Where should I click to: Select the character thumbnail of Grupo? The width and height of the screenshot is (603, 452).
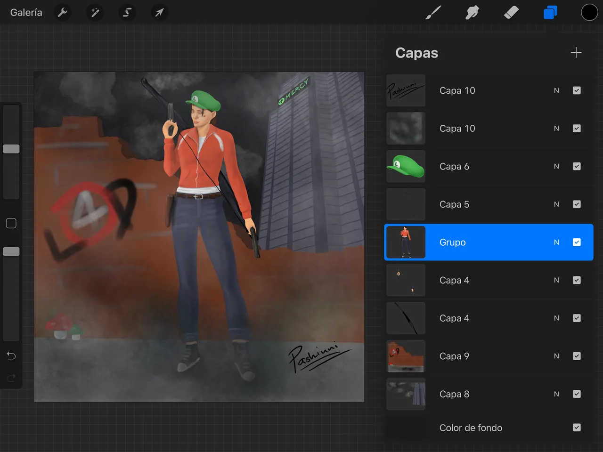[406, 242]
